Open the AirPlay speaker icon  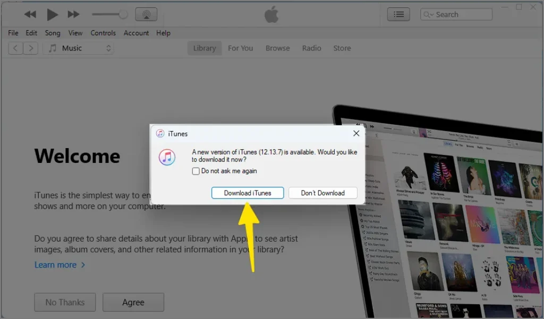pyautogui.click(x=146, y=14)
